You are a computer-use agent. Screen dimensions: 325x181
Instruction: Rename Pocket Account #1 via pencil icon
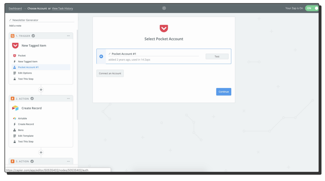click(110, 54)
